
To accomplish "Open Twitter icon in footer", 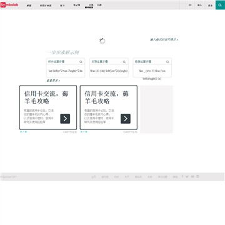I will (x=187, y=177).
